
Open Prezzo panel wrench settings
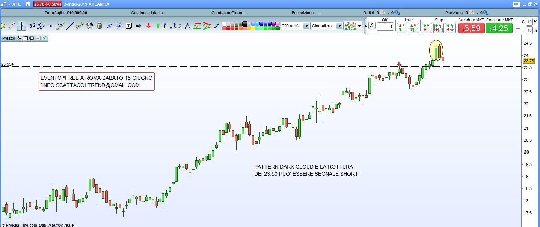(x=19, y=38)
